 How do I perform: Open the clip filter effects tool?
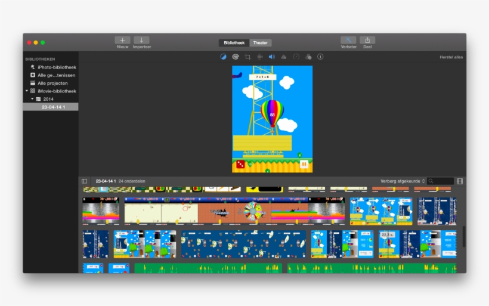pos(308,57)
